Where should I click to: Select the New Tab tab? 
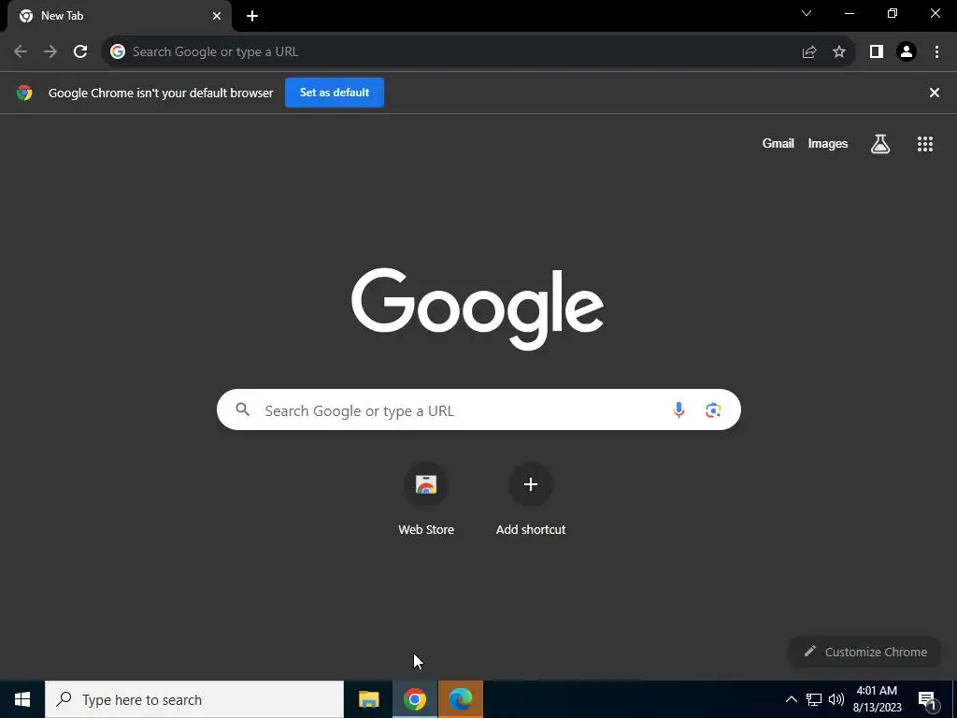(x=120, y=17)
